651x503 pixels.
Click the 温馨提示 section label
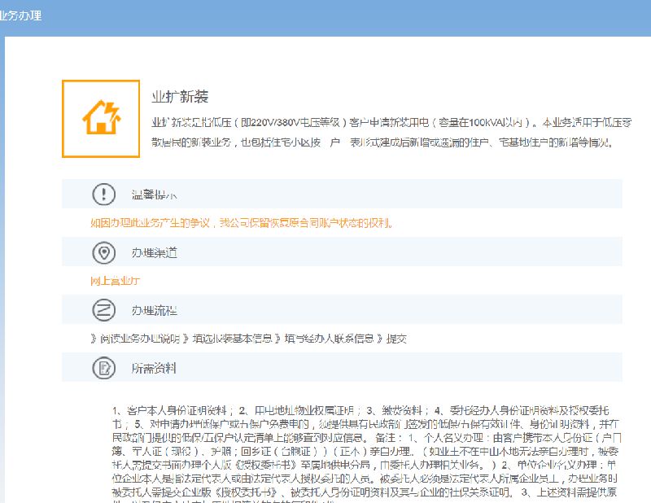click(155, 195)
